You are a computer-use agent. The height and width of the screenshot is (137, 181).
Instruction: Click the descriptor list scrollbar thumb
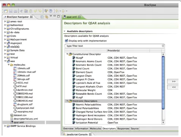(163, 83)
